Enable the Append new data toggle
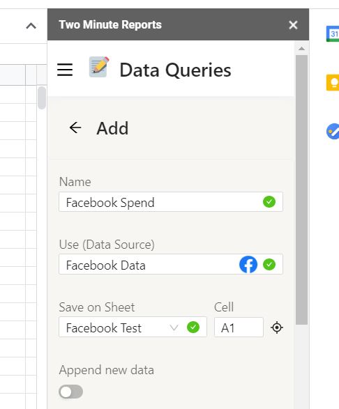 tap(70, 392)
